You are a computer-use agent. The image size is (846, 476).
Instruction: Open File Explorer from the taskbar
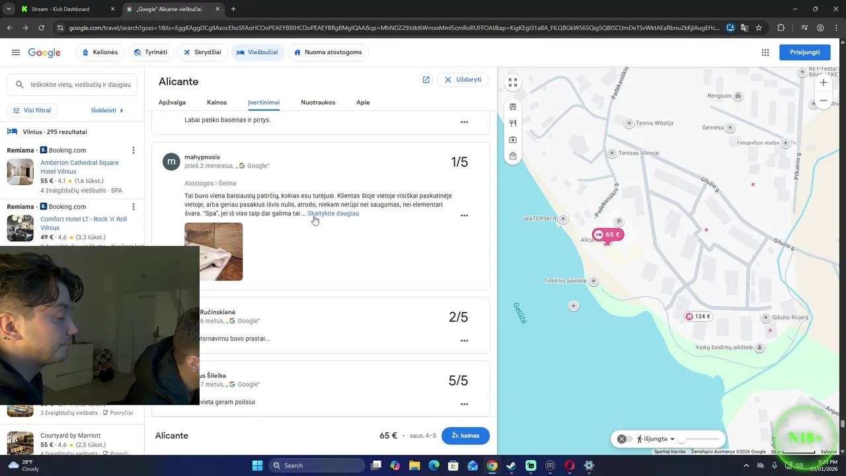(x=414, y=465)
